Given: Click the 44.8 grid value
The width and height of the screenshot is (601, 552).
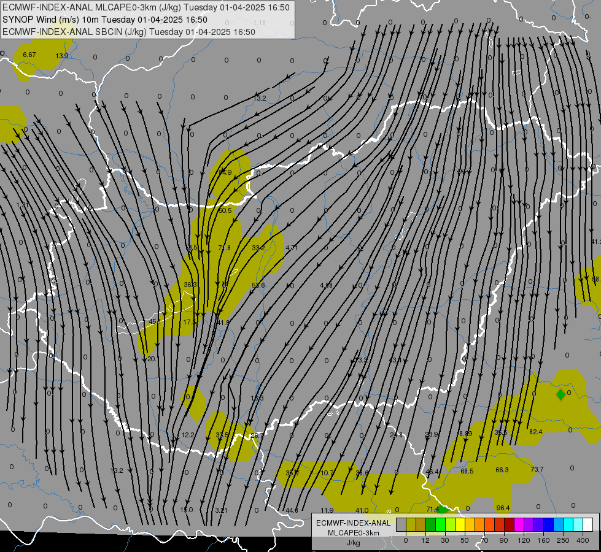Looking at the screenshot, I should pyautogui.click(x=292, y=510).
